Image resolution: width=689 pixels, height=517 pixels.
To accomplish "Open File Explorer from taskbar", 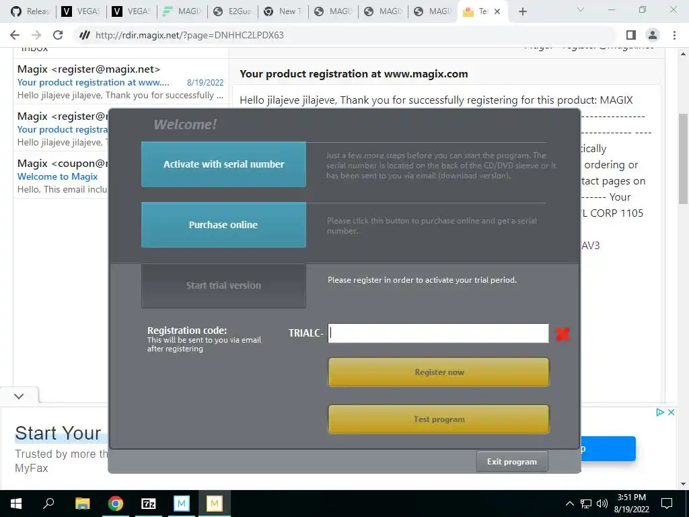I will pyautogui.click(x=82, y=504).
